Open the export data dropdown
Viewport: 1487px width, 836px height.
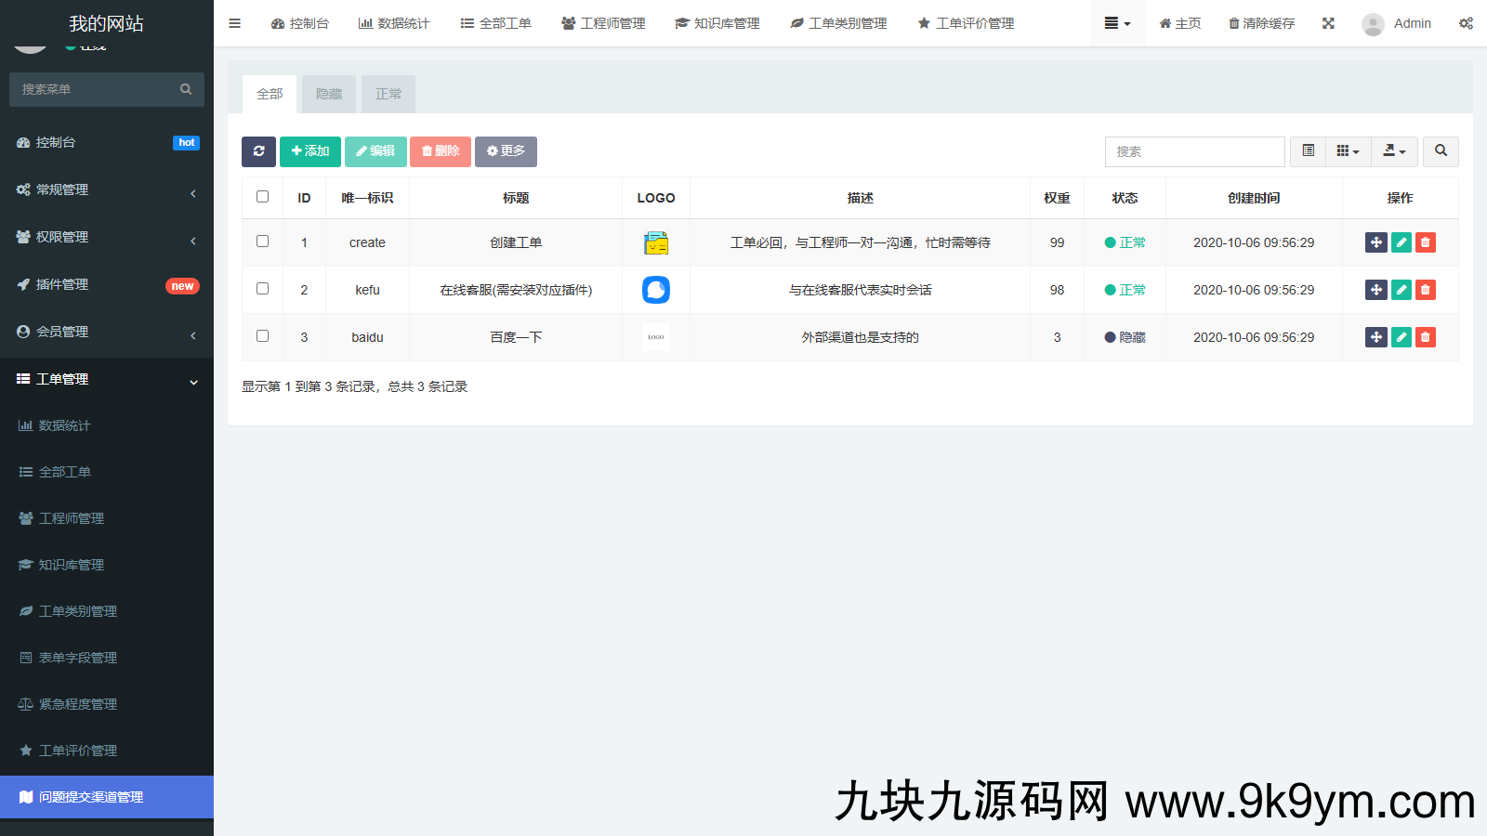point(1394,151)
